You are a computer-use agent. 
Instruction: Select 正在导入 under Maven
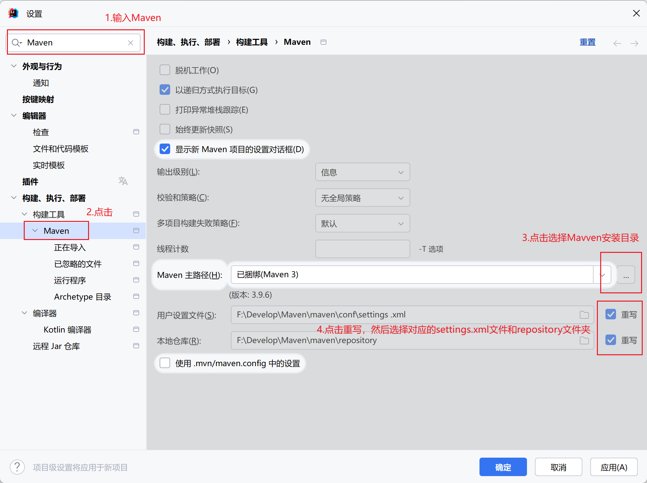[x=70, y=248]
